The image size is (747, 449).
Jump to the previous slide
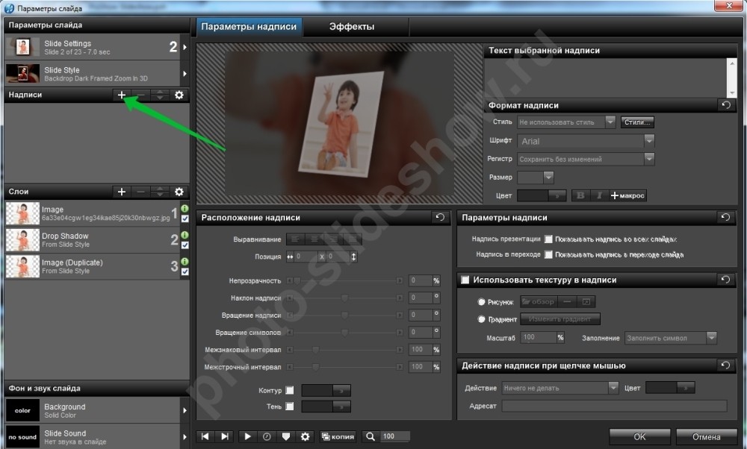tap(205, 436)
